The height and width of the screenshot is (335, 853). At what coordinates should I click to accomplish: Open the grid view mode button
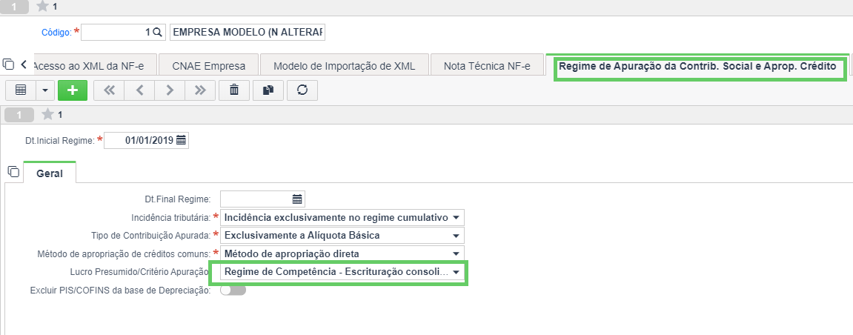pyautogui.click(x=21, y=90)
